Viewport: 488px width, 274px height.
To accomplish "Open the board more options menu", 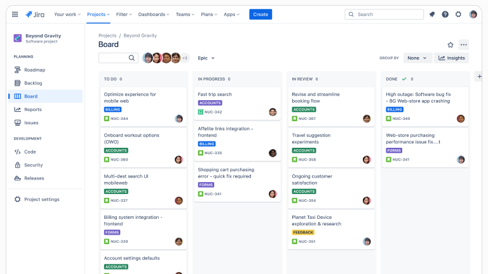I will pos(464,44).
